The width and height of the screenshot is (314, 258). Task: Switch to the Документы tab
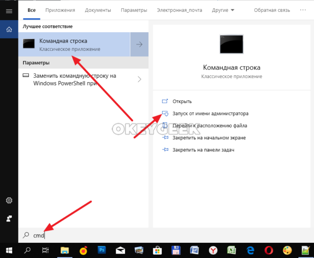click(x=98, y=10)
